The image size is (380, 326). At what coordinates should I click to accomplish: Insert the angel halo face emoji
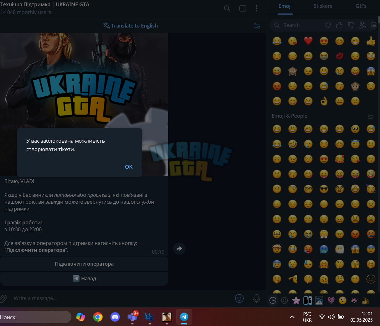[355, 144]
